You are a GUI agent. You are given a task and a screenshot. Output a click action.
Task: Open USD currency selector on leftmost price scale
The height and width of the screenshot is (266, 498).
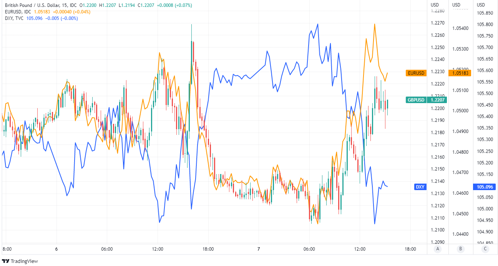pos(435,5)
